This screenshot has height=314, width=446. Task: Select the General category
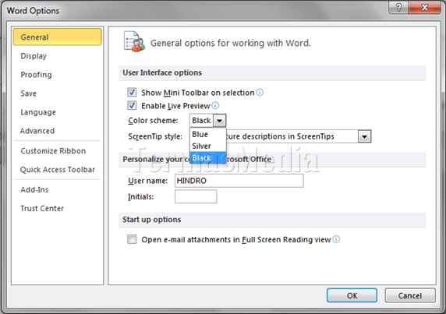coord(57,37)
